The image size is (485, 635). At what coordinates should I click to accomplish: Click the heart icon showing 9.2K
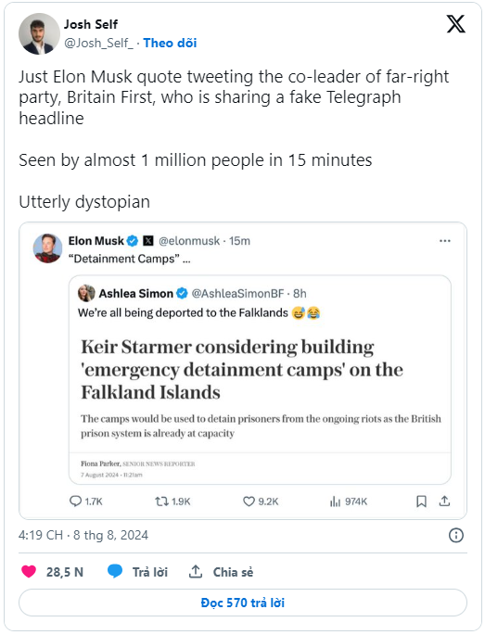pyautogui.click(x=249, y=502)
